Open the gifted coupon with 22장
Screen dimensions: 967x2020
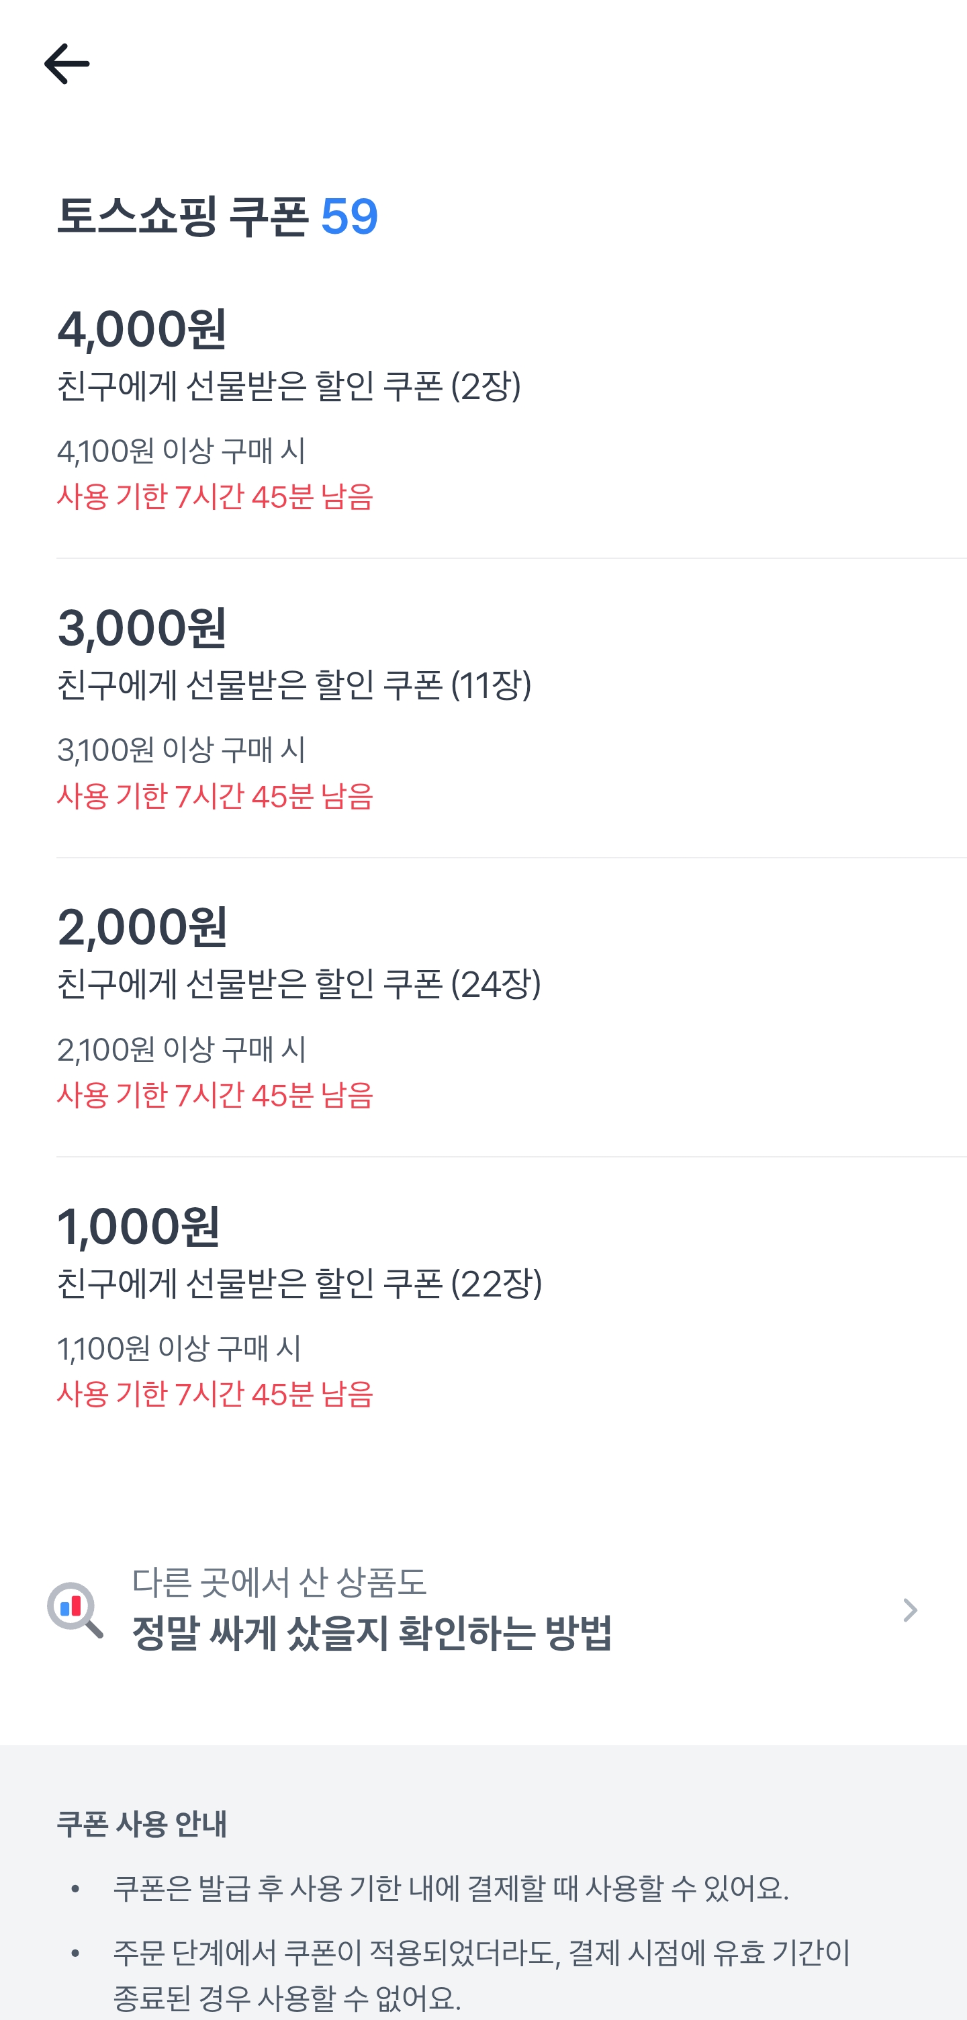[299, 1284]
